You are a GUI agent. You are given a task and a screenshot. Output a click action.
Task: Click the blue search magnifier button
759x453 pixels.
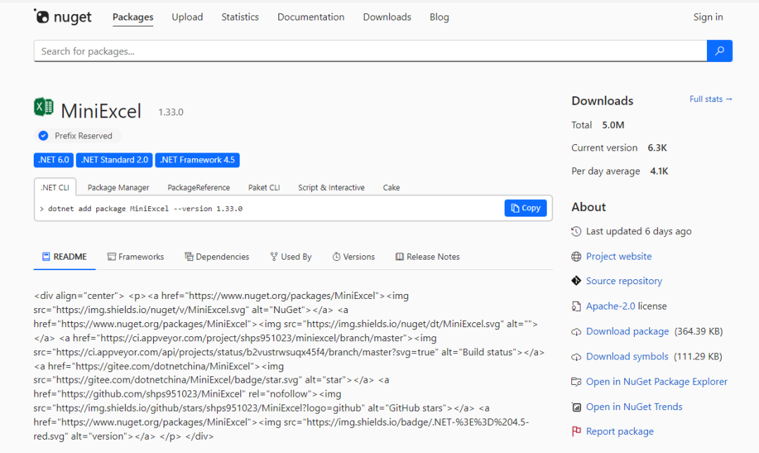(x=720, y=51)
